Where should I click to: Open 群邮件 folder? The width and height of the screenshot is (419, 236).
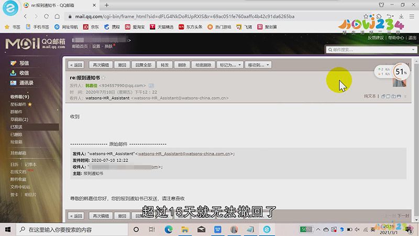(x=16, y=112)
